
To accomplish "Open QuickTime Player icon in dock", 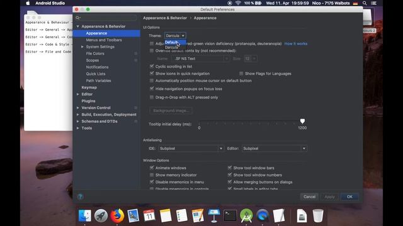I will 263,215.
